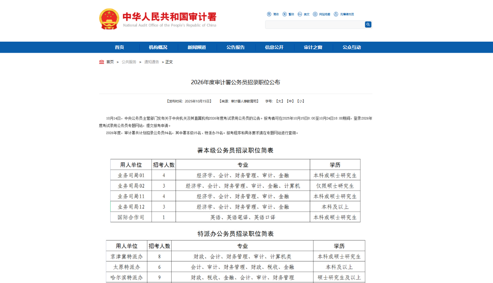The image size is (493, 283).
Task: Click the 繁体 traditional Chinese icon
Action: pos(284,14)
